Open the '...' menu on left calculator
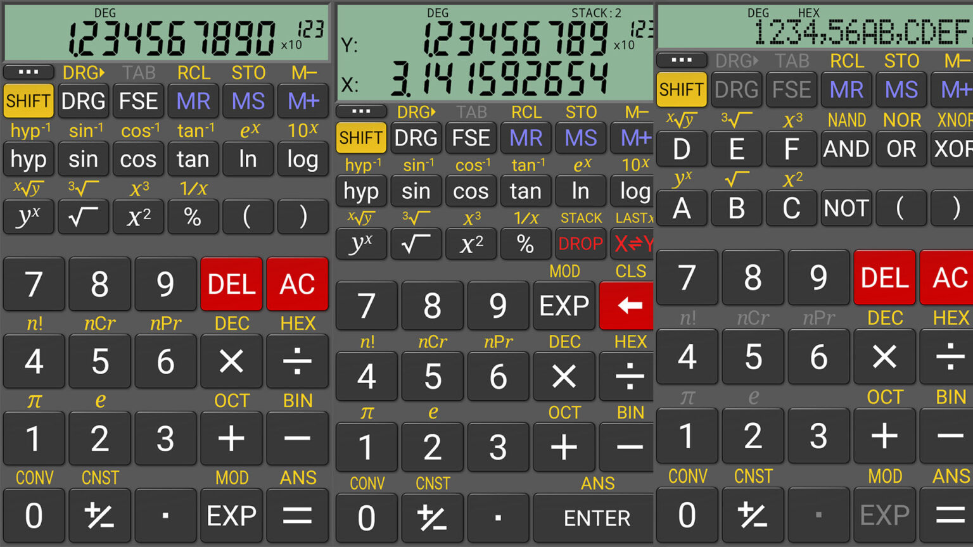Viewport: 973px width, 547px height. point(28,71)
